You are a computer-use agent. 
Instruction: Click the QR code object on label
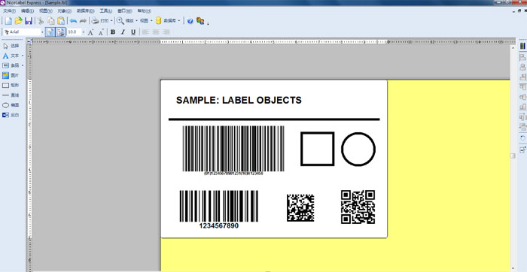click(x=358, y=207)
